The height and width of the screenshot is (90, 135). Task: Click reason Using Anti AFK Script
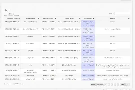113,70
